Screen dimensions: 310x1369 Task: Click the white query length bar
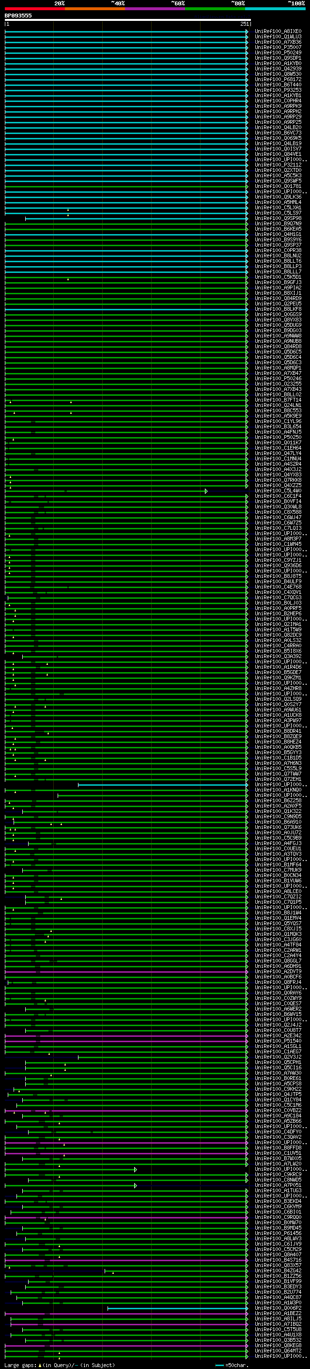[x=127, y=19]
